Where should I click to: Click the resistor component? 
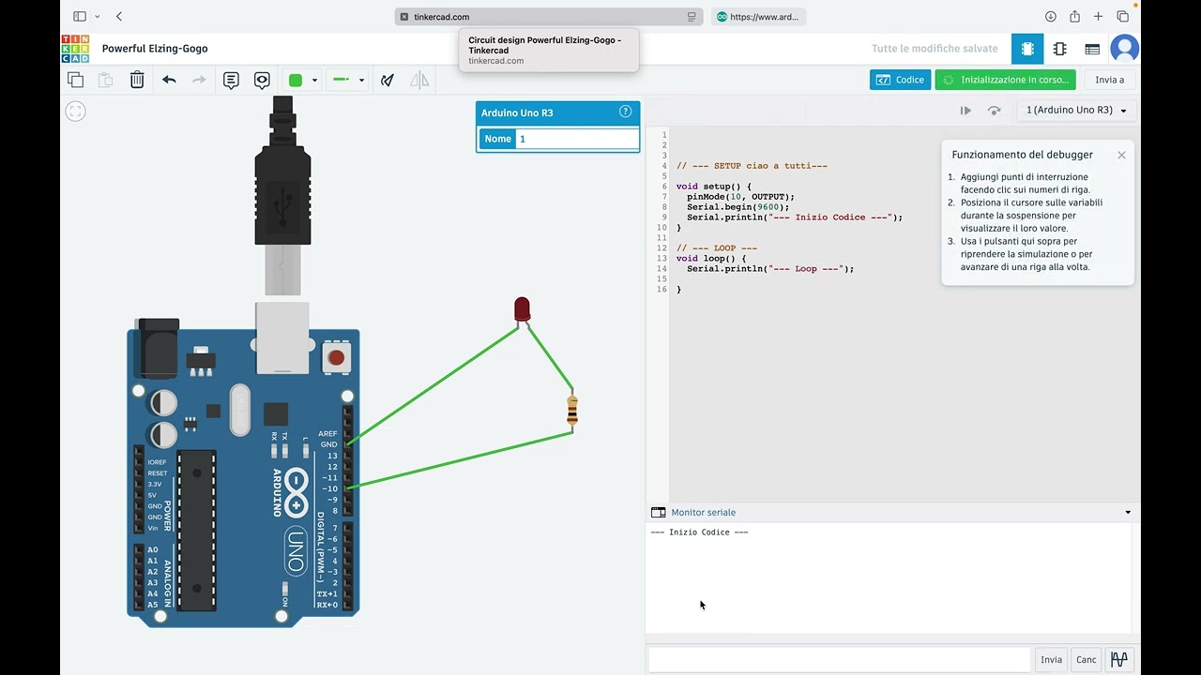tap(572, 410)
